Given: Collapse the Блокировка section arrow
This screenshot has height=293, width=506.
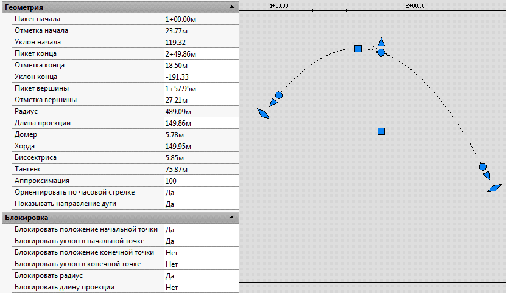Looking at the screenshot, I should tap(231, 217).
